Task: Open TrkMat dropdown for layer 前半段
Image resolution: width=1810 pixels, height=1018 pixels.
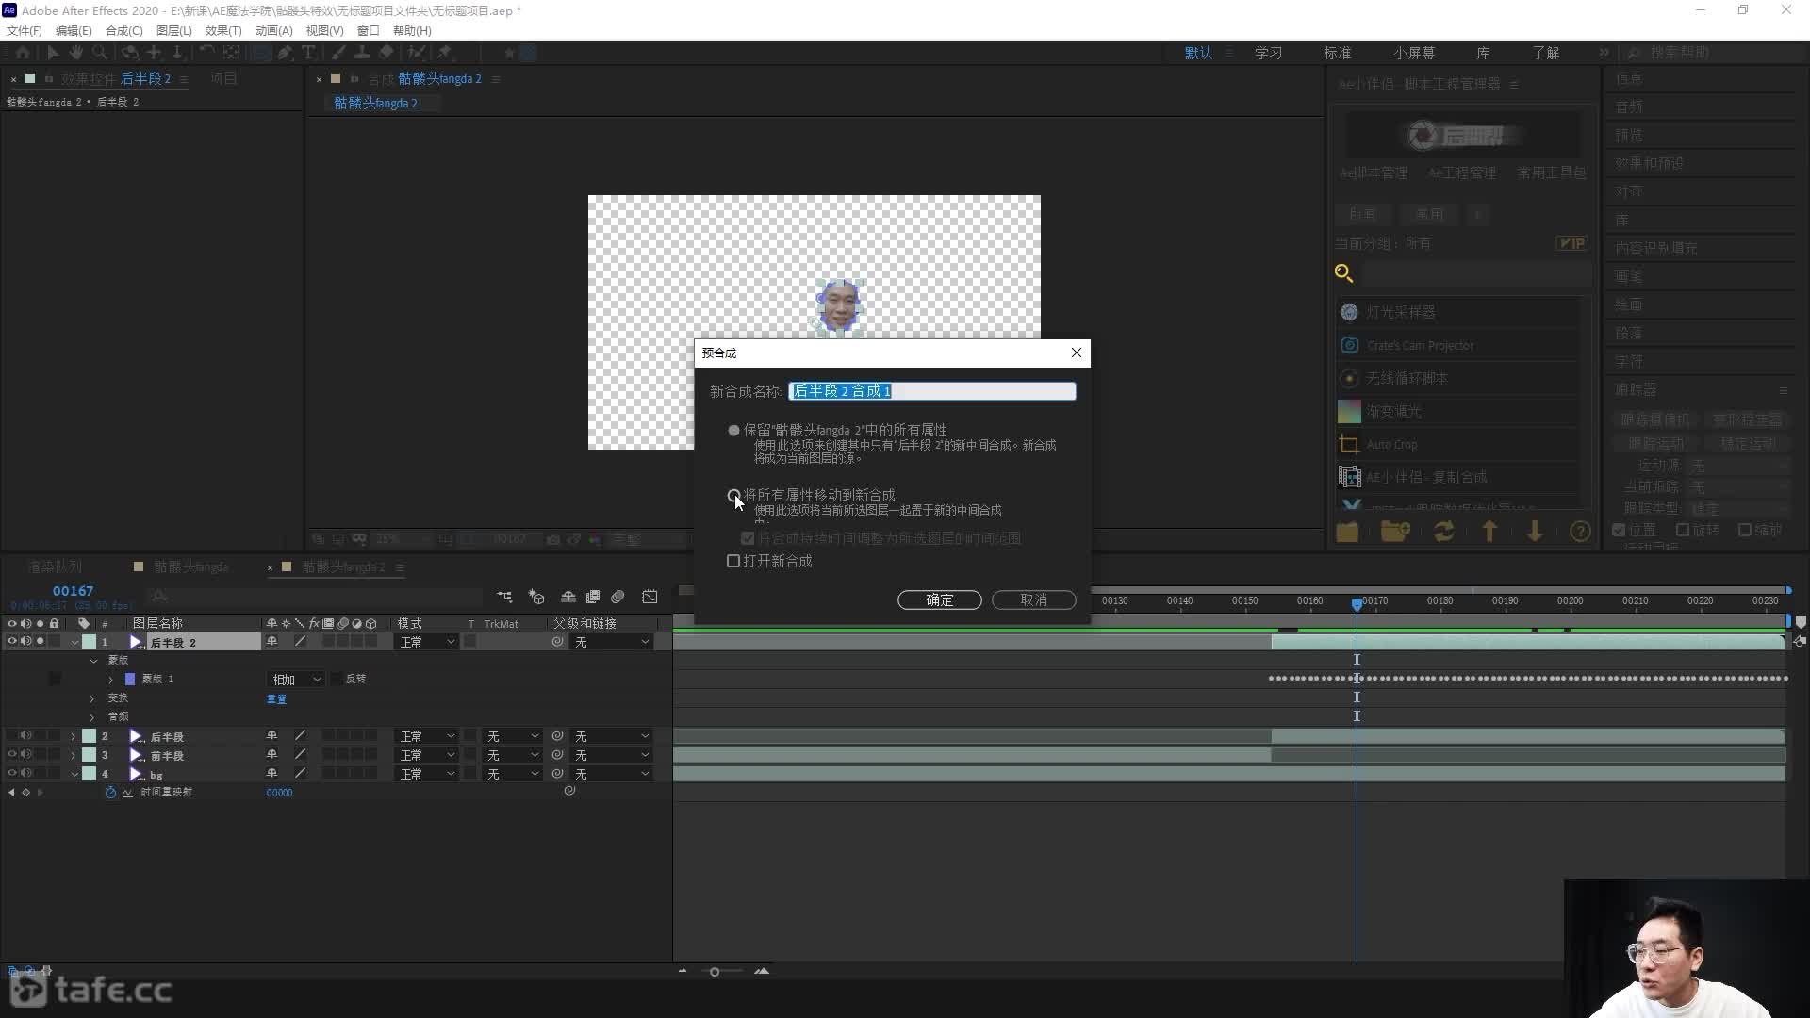Action: 512,755
